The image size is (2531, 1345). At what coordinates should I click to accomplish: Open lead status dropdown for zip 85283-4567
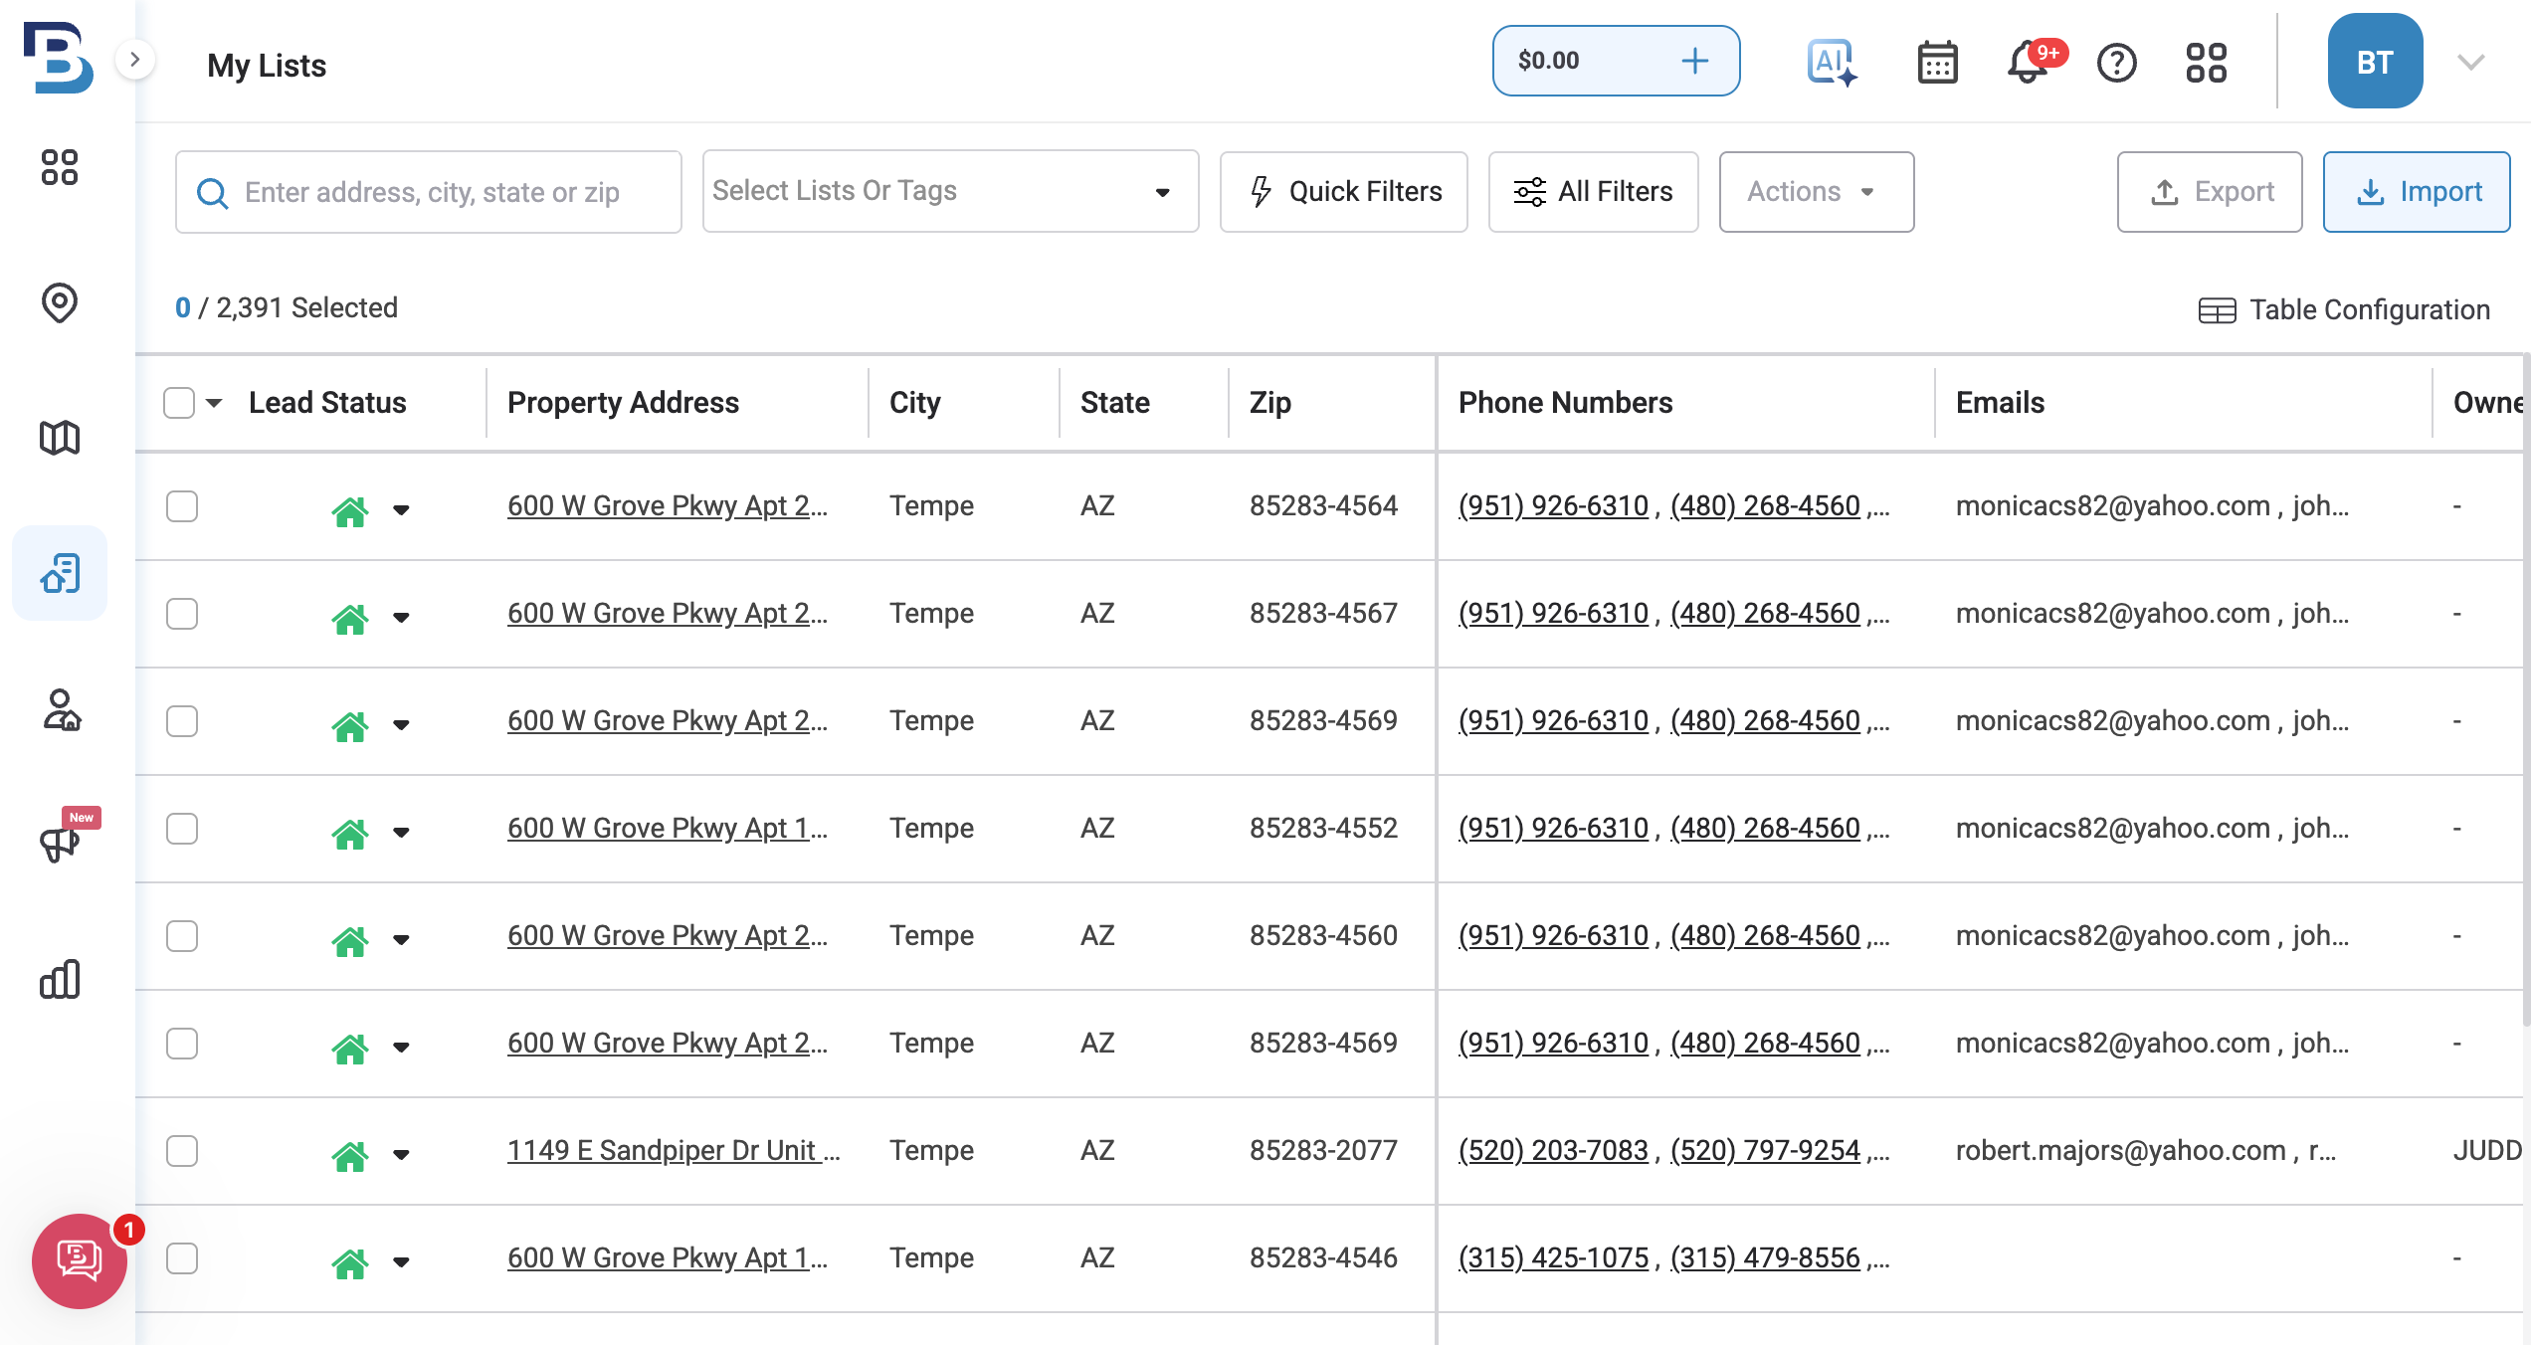point(401,618)
